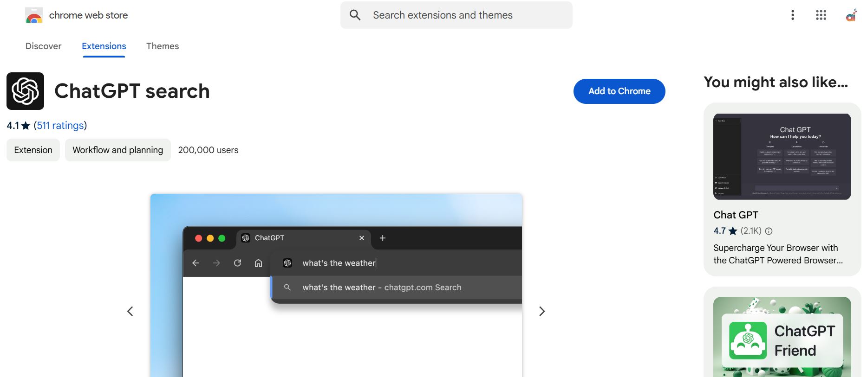Viewport: 867px width, 377px height.
Task: Click the Supercharge Your Browser description
Action: tap(778, 254)
